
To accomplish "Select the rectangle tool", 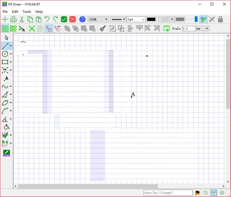I will (5, 62).
